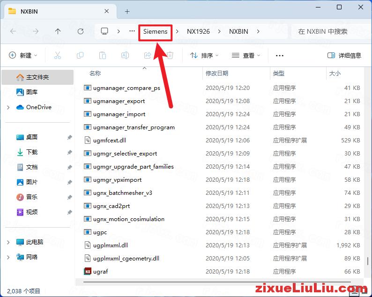Open the ugraf NX application icon
The width and height of the screenshot is (372, 297).
click(x=88, y=271)
